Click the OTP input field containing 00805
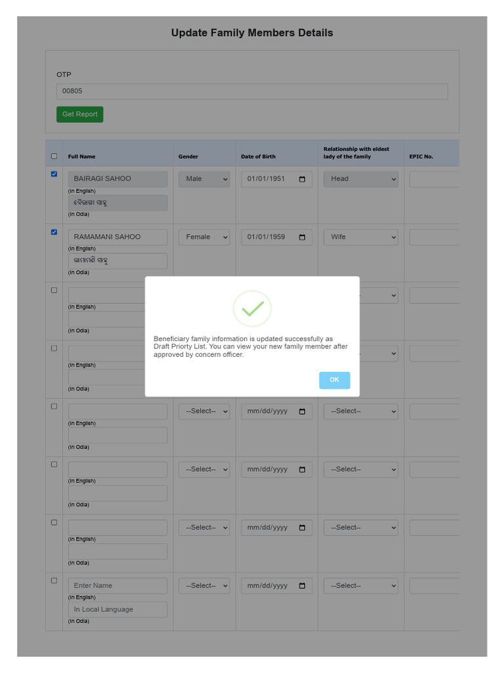This screenshot has height=673, width=504. (x=252, y=91)
